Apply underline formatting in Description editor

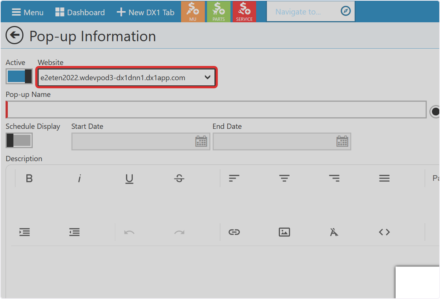coord(129,178)
